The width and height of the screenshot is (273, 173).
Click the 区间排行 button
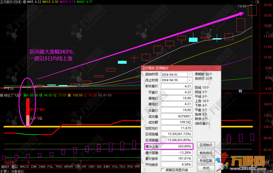point(206,145)
